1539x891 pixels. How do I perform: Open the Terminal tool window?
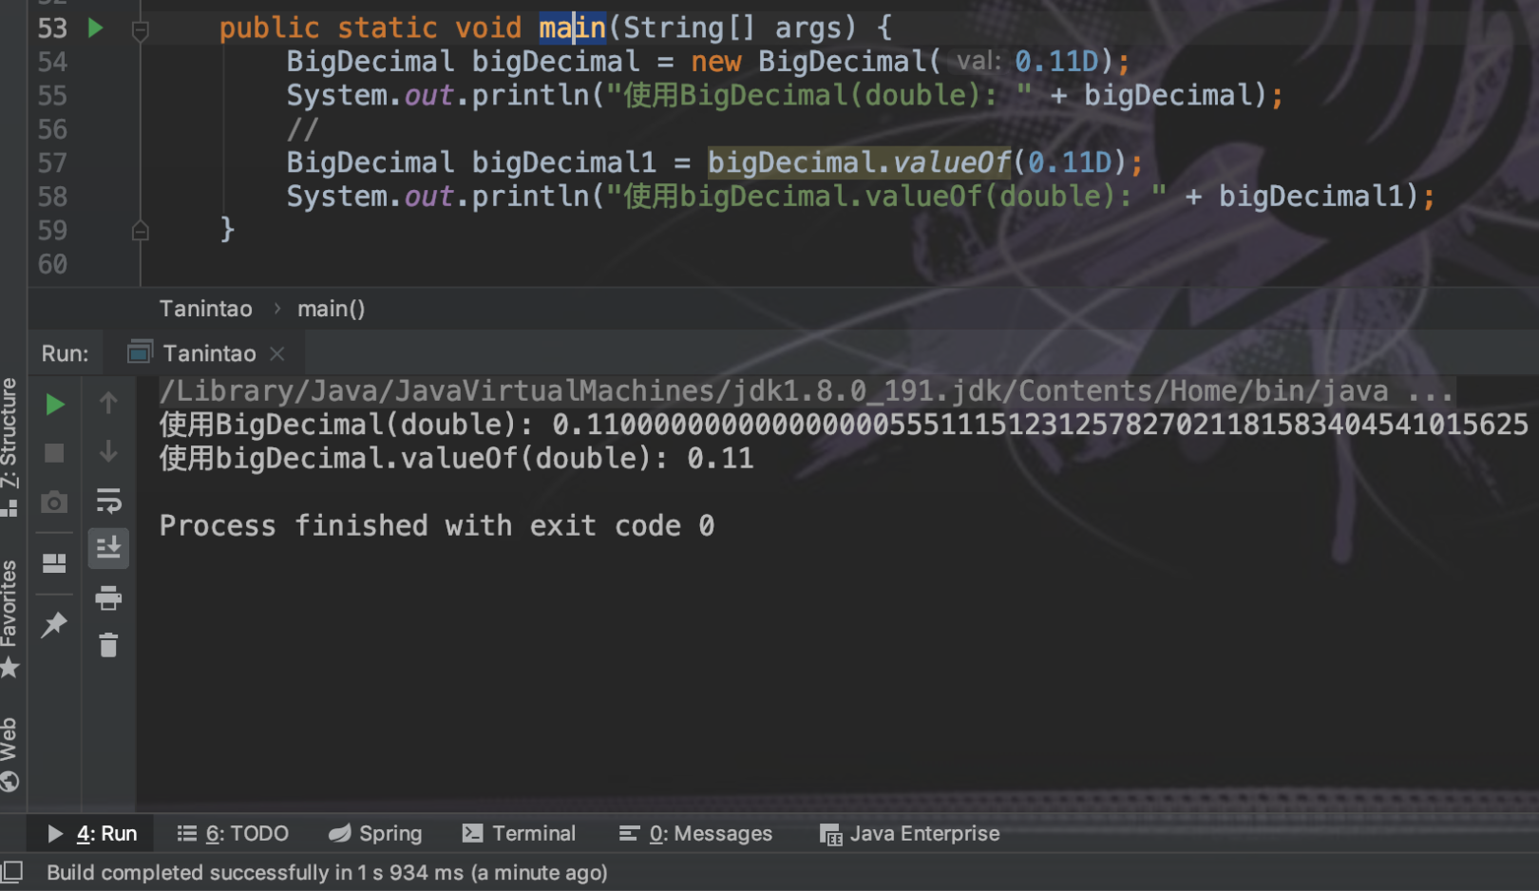(519, 833)
